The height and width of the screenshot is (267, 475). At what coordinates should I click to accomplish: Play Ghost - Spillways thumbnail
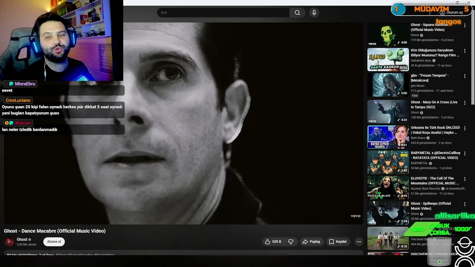(x=388, y=213)
